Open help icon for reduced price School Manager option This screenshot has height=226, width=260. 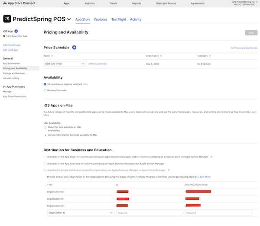[x=211, y=157]
